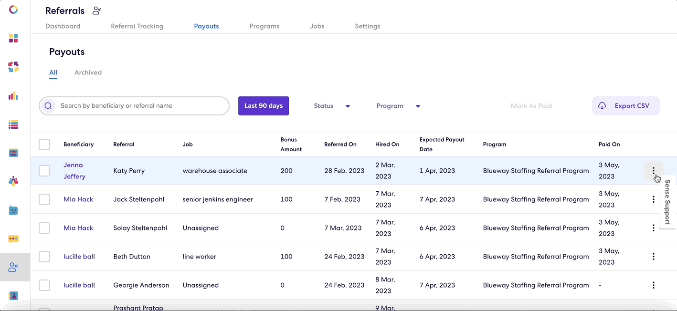Click the '28 Feb, 2023' referred date
This screenshot has width=677, height=311.
coord(344,171)
